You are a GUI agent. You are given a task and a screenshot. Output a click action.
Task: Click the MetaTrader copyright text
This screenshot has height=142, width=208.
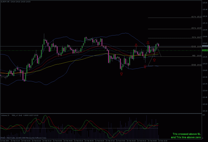click(x=24, y=138)
